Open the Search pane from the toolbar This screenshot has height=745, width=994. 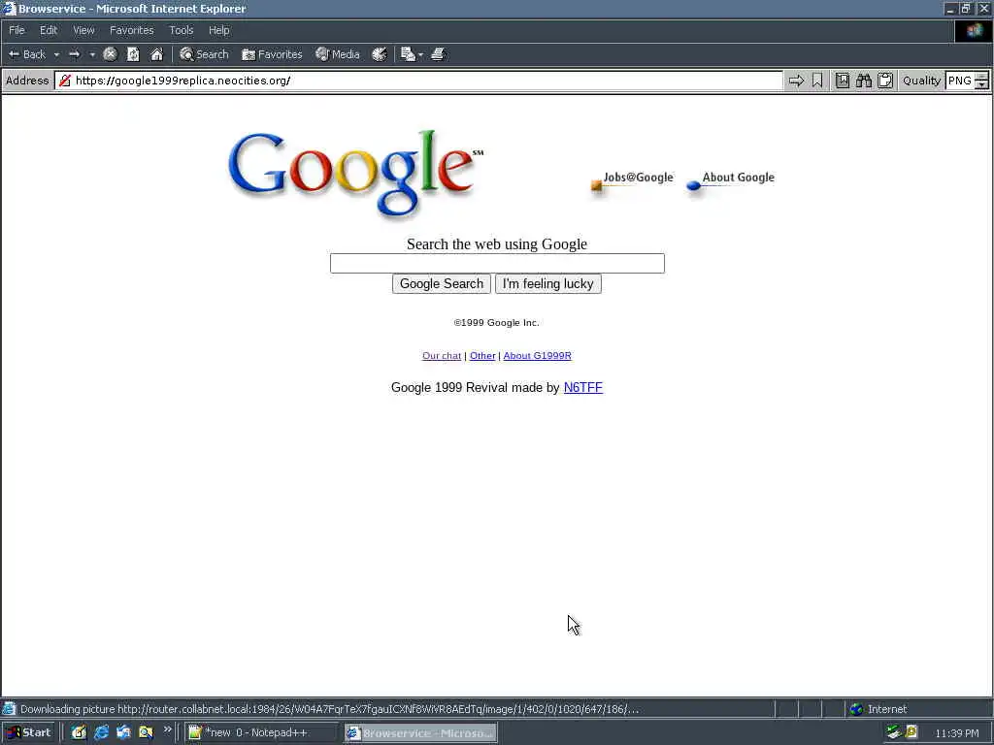coord(204,54)
